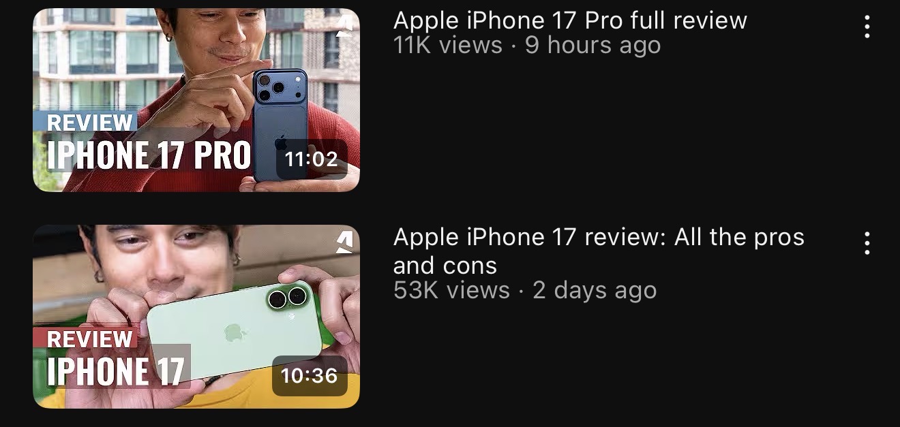Select the "53K views · 2 days ago" line
The height and width of the screenshot is (427, 900).
click(525, 291)
